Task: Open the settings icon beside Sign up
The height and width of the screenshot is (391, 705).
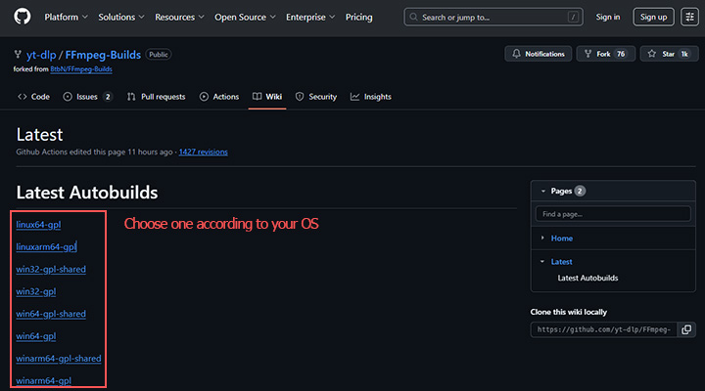Action: pyautogui.click(x=689, y=17)
